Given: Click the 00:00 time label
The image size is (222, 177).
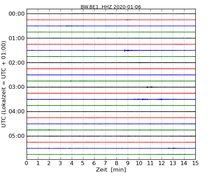Looking at the screenshot, I should pyautogui.click(x=17, y=14).
